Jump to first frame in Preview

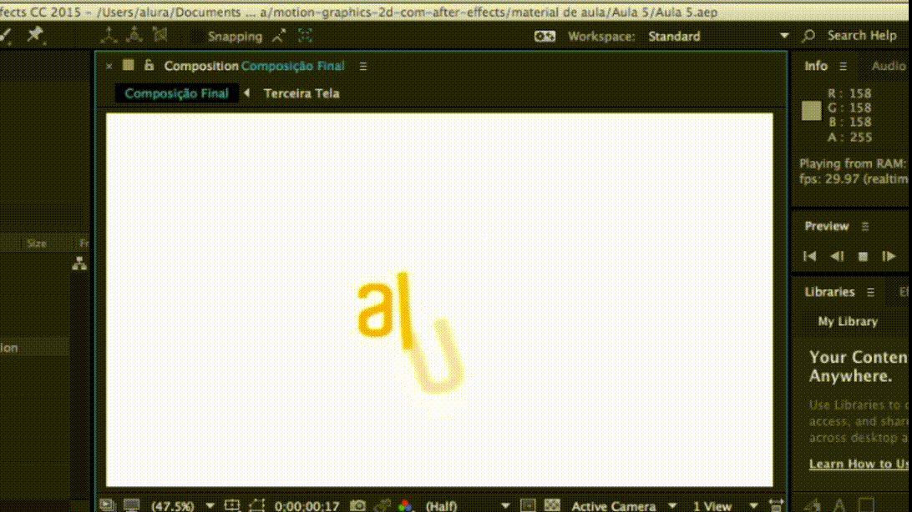809,257
